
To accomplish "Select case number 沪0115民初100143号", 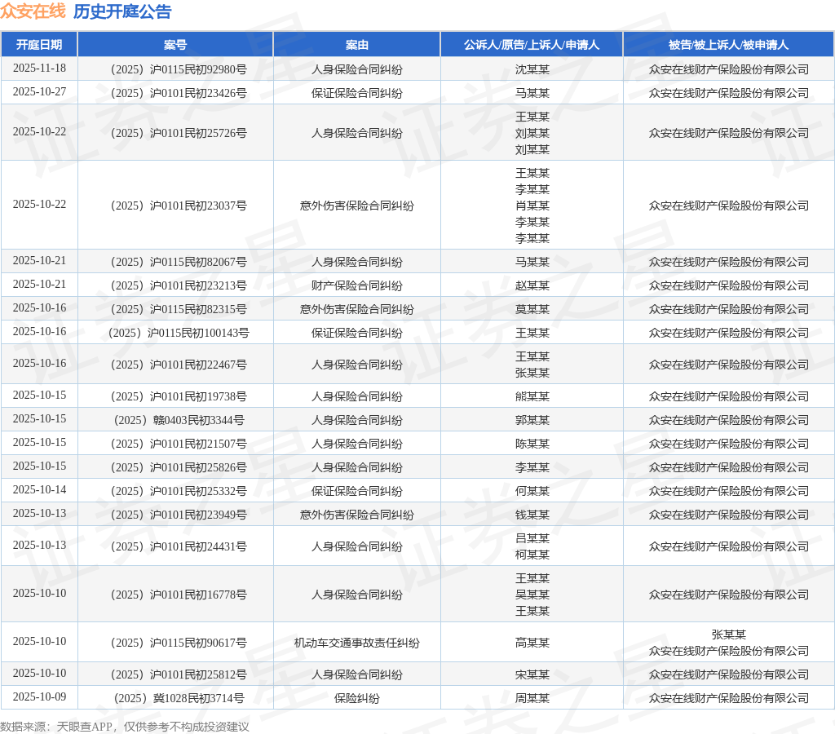I will tap(179, 333).
